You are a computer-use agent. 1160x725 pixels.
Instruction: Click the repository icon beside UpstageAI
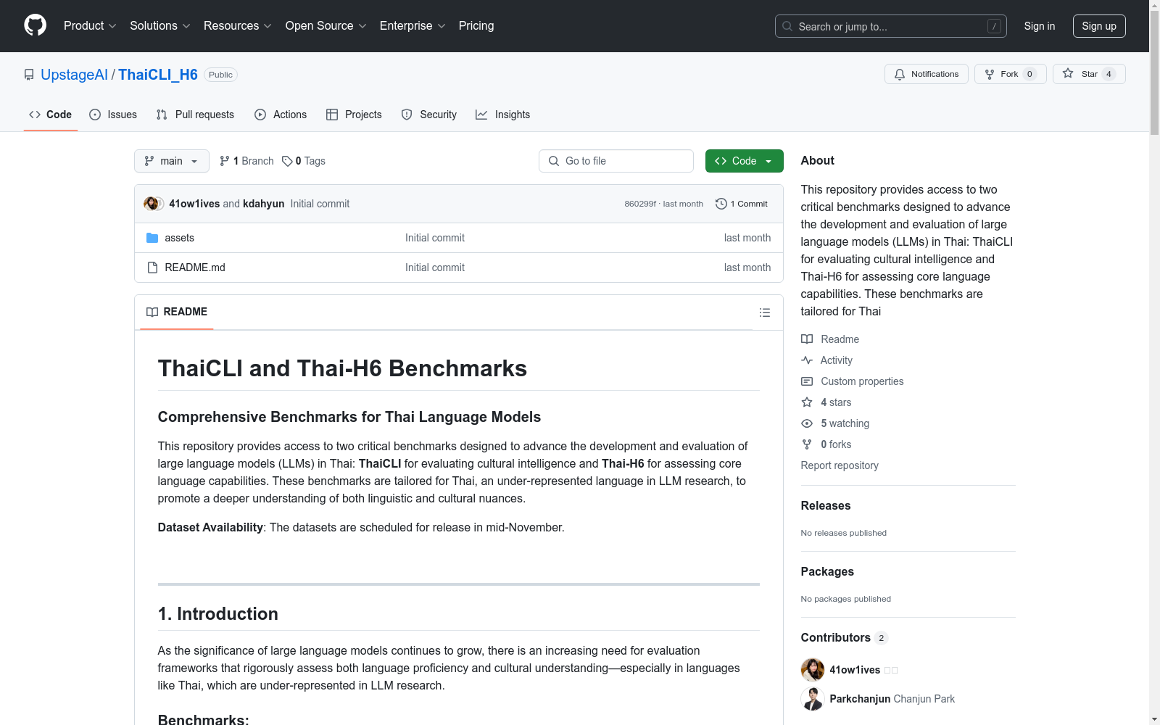click(x=29, y=75)
